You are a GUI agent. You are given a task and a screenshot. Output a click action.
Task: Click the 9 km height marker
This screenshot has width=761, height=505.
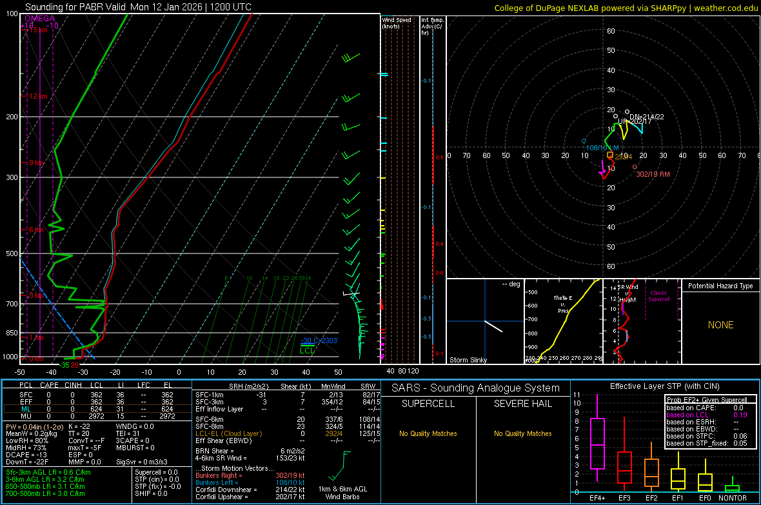(37, 163)
